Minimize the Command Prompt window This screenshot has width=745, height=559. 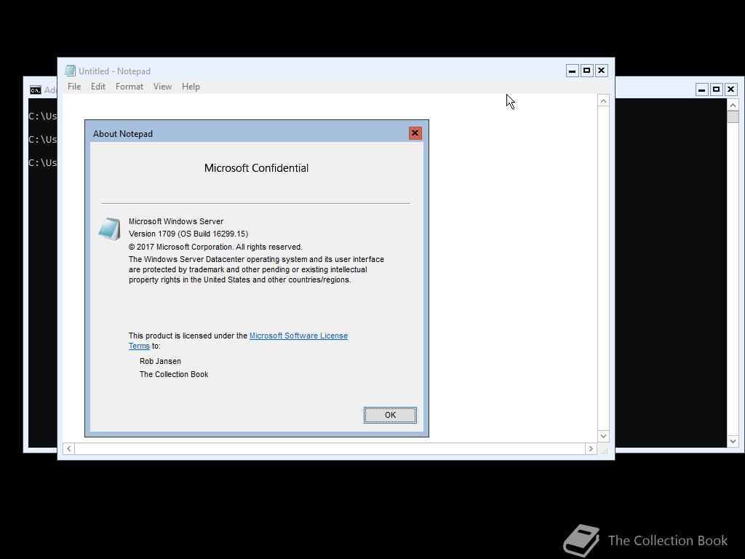click(x=702, y=90)
